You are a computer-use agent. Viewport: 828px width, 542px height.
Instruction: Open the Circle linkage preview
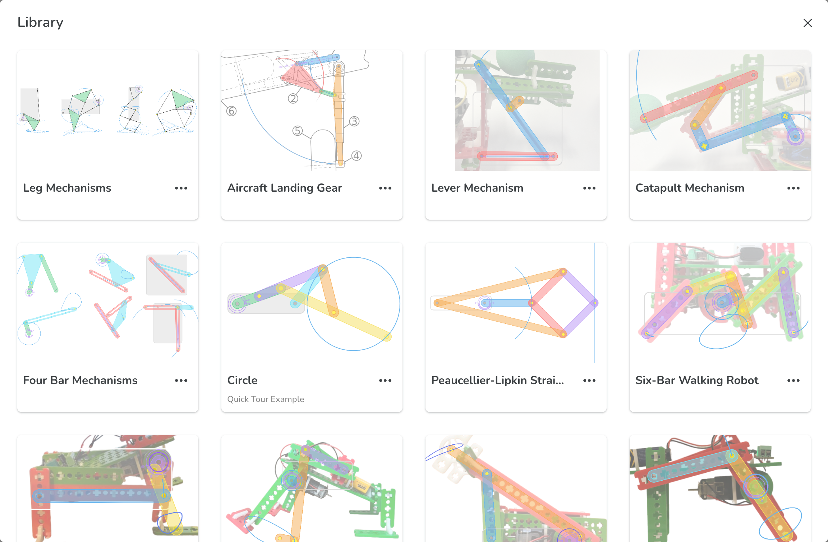pos(312,303)
